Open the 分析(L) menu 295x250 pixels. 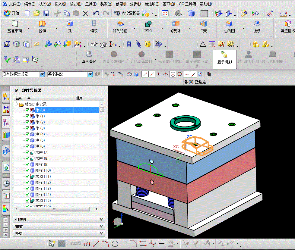click(135, 4)
